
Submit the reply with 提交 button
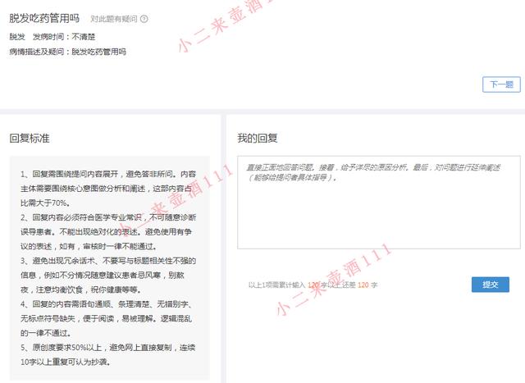[490, 285]
